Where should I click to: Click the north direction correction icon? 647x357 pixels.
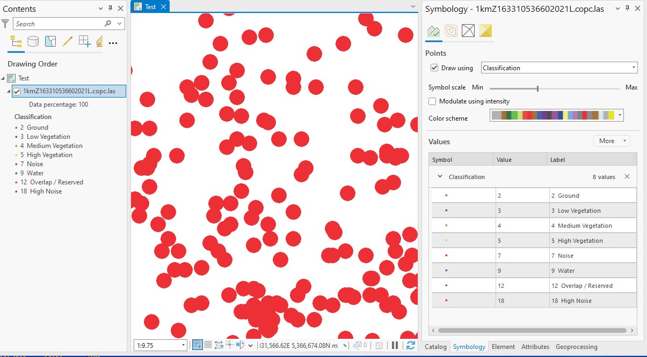(240, 345)
